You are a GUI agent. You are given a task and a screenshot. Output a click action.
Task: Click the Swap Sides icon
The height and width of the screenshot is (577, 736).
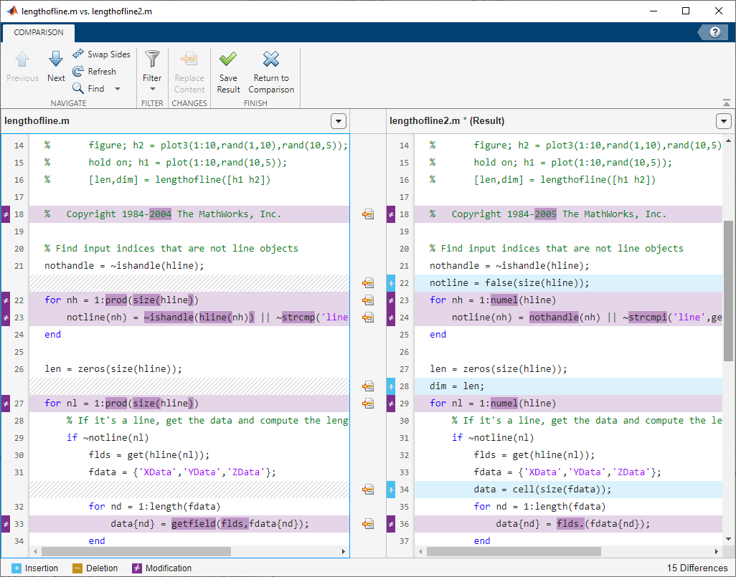tap(78, 54)
